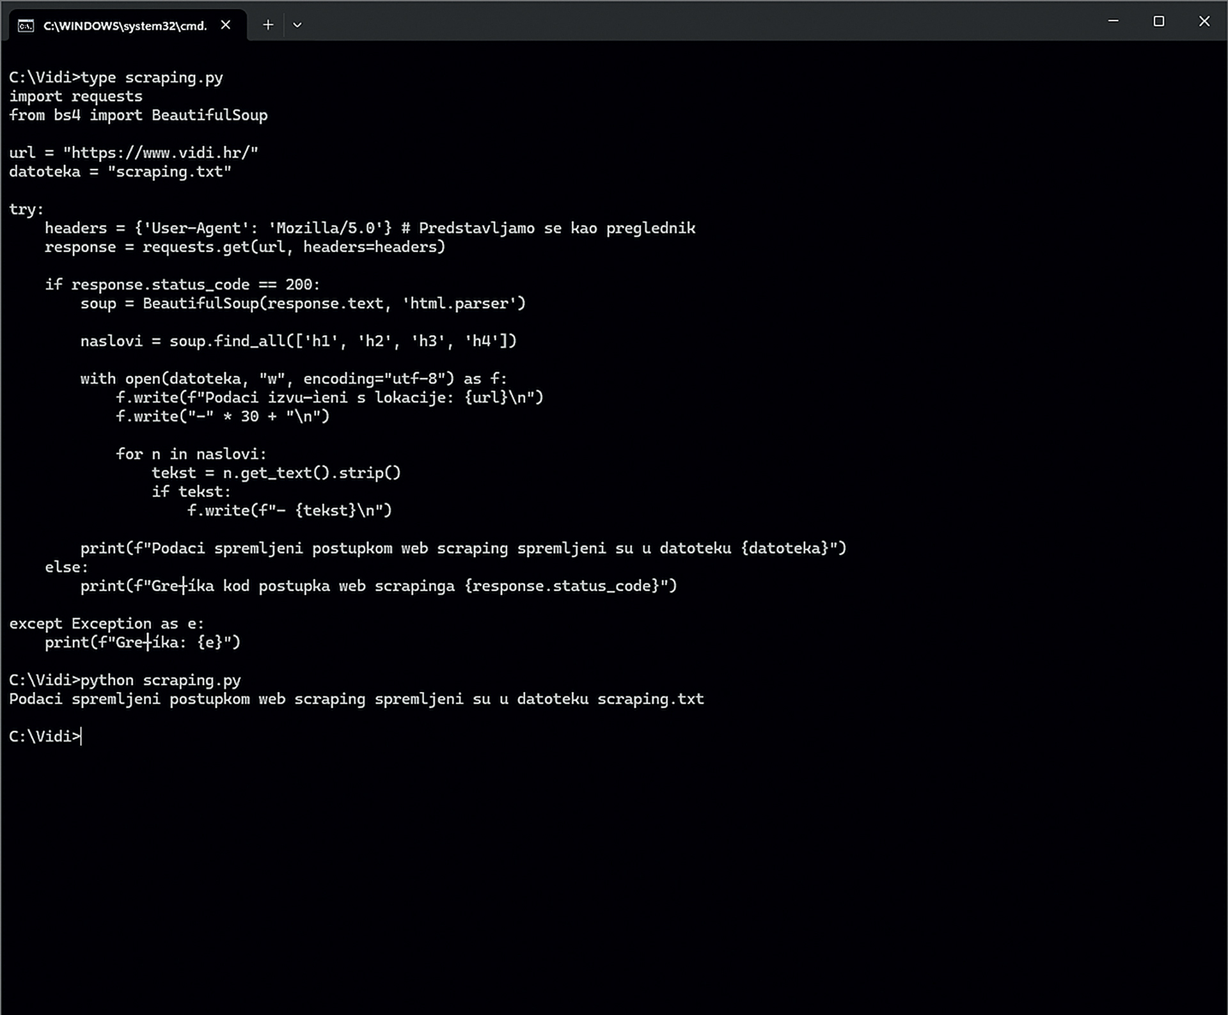Close the terminal window

[1204, 21]
